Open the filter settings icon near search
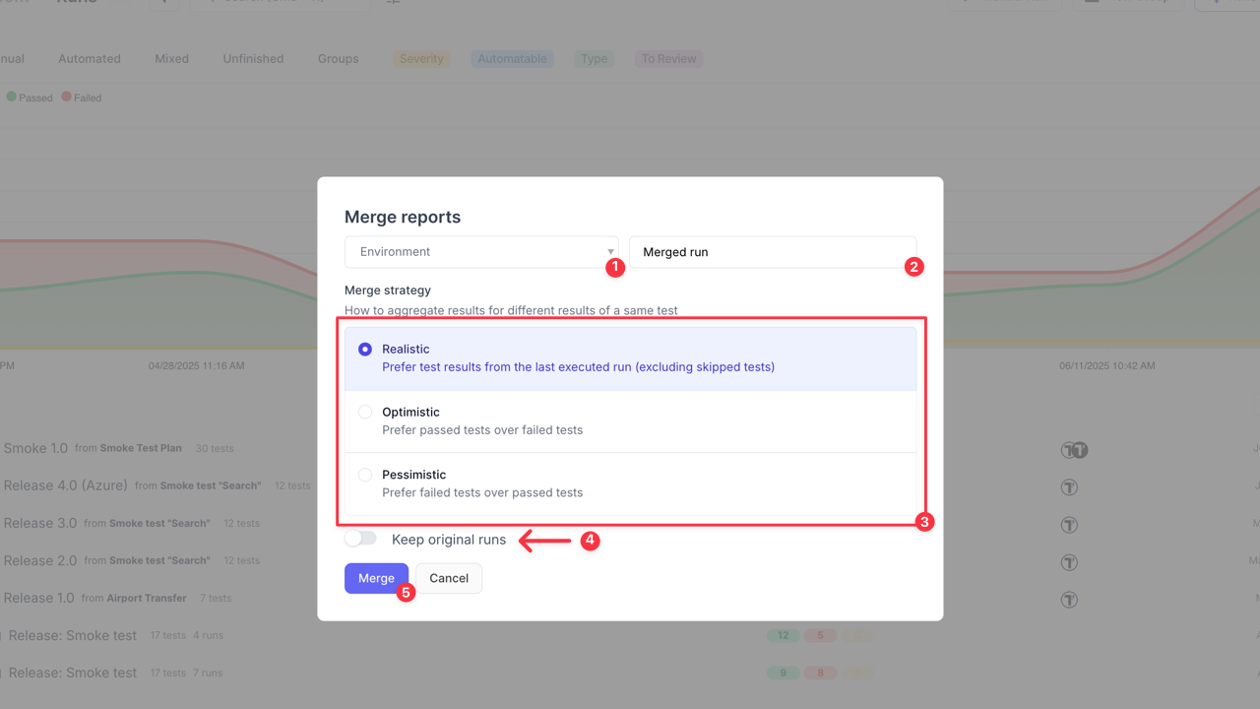The width and height of the screenshot is (1260, 709). point(394,4)
